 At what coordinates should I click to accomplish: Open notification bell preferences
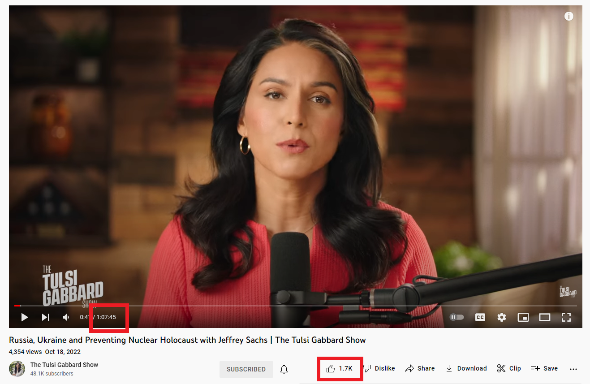pos(284,369)
